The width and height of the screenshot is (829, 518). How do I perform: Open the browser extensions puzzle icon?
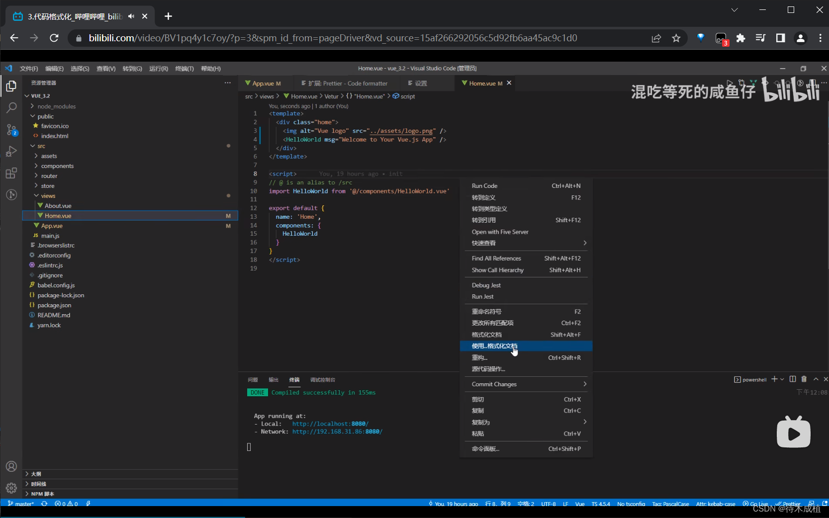[740, 38]
